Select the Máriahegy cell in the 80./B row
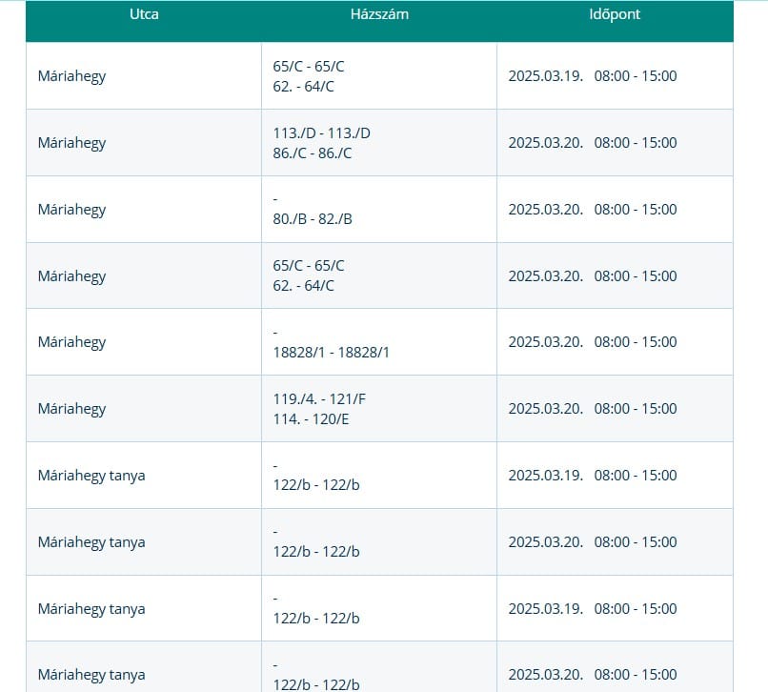The height and width of the screenshot is (692, 768). pyautogui.click(x=71, y=210)
